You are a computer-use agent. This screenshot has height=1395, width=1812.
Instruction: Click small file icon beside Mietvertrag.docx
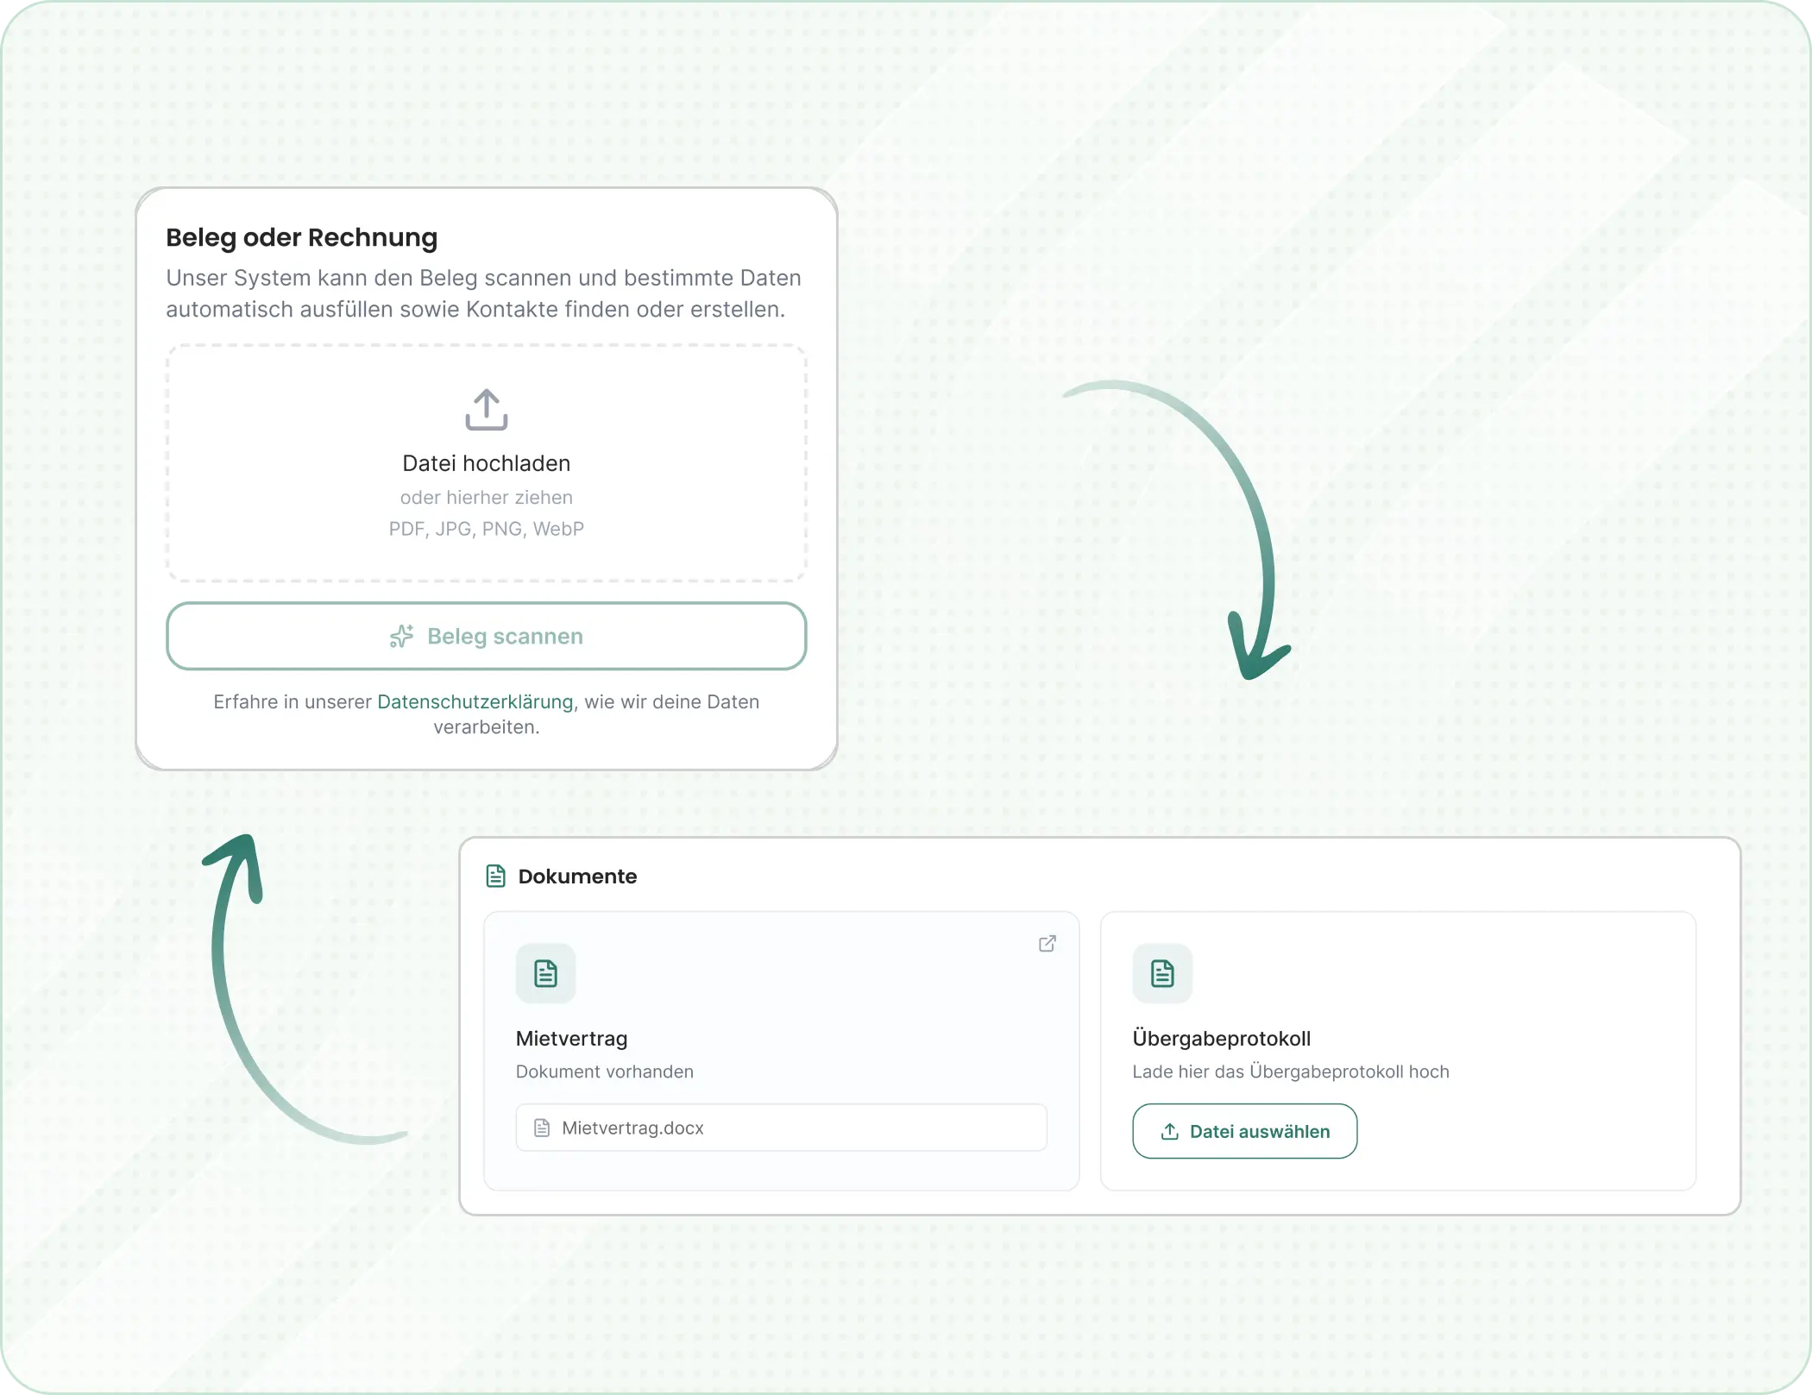pos(542,1128)
